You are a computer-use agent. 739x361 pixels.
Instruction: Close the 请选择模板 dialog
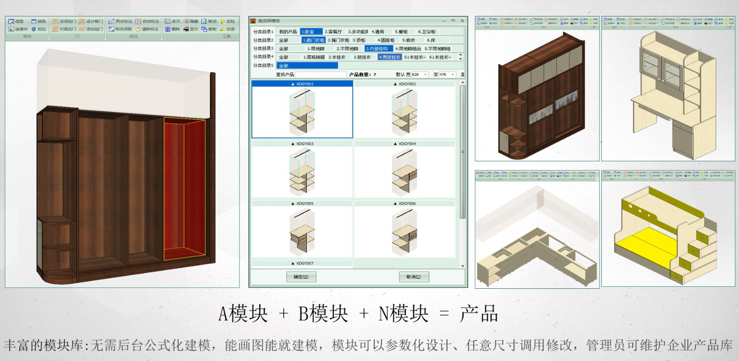click(x=462, y=21)
